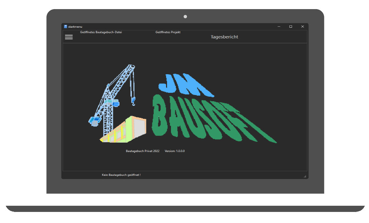Screen dimensions: 369x223
Task: Click the window resize grip
Action: pos(305,176)
